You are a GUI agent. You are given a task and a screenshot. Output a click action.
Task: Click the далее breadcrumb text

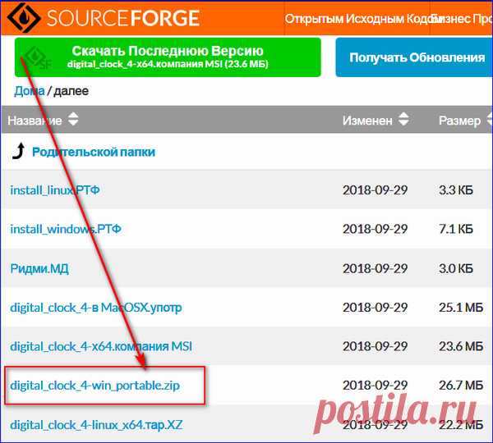[71, 91]
